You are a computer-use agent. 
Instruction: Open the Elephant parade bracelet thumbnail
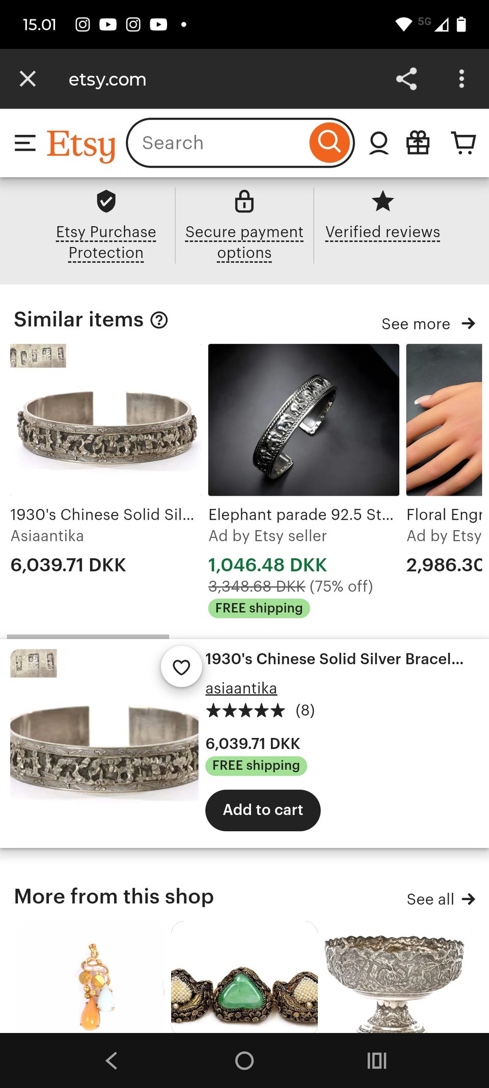click(x=304, y=420)
